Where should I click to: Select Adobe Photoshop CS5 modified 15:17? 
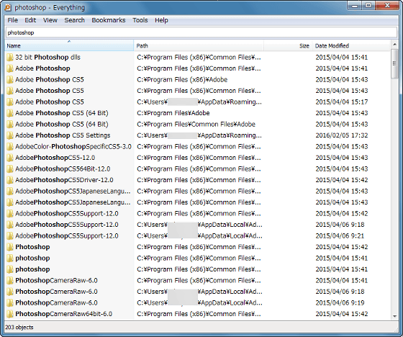click(x=50, y=102)
